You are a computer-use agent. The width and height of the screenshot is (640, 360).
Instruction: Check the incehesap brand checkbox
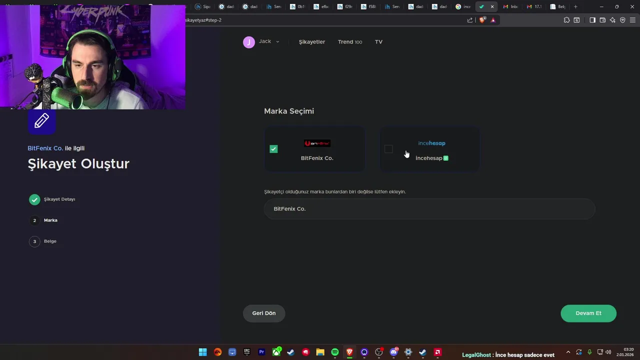(x=388, y=149)
